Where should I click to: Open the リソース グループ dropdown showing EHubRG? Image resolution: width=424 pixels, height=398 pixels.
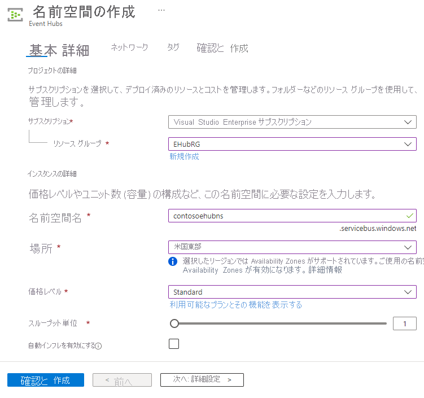click(x=292, y=144)
